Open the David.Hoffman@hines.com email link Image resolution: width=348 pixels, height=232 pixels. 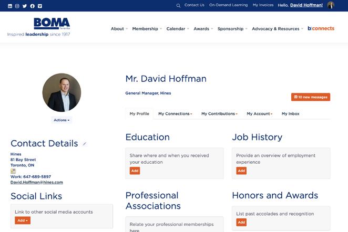point(36,182)
